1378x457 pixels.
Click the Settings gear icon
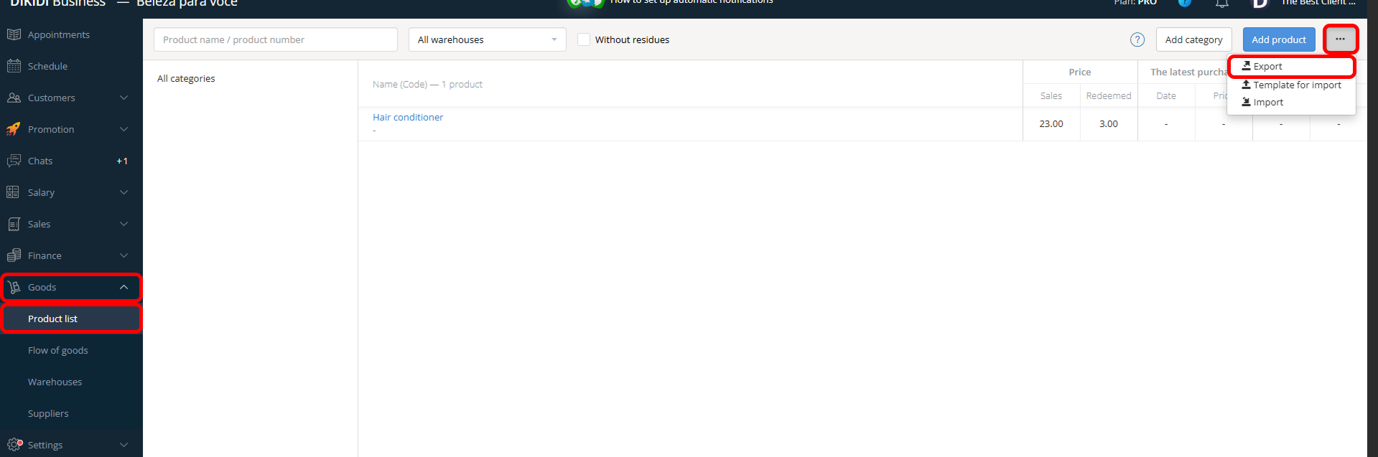[x=14, y=445]
